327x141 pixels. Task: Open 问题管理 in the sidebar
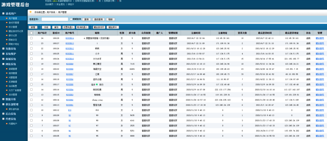(x=13, y=78)
